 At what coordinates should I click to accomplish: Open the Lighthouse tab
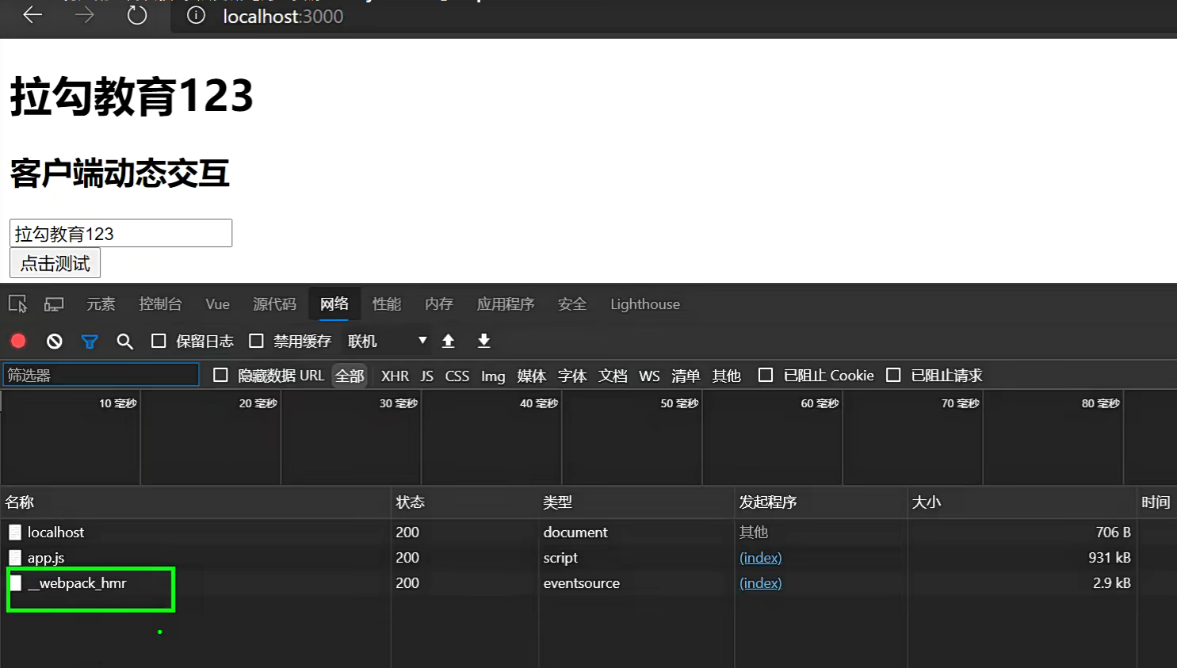(x=644, y=304)
